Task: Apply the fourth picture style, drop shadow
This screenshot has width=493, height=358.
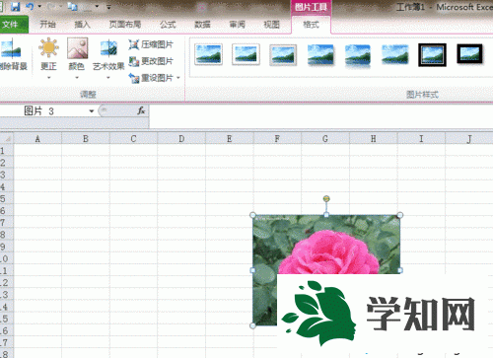Action: [320, 55]
